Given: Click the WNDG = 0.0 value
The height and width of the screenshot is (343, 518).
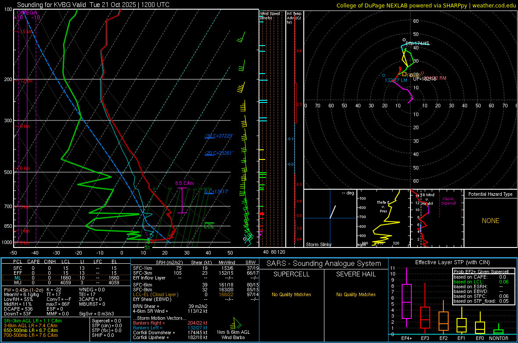Looking at the screenshot, I should point(92,290).
